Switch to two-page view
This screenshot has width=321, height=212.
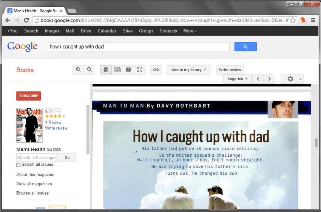[x=117, y=70]
